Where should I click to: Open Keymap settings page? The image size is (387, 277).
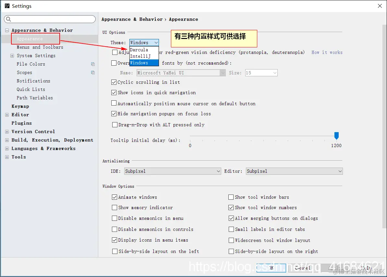20,106
